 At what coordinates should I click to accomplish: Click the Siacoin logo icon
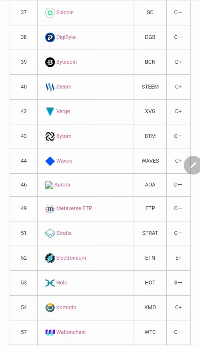click(x=50, y=12)
